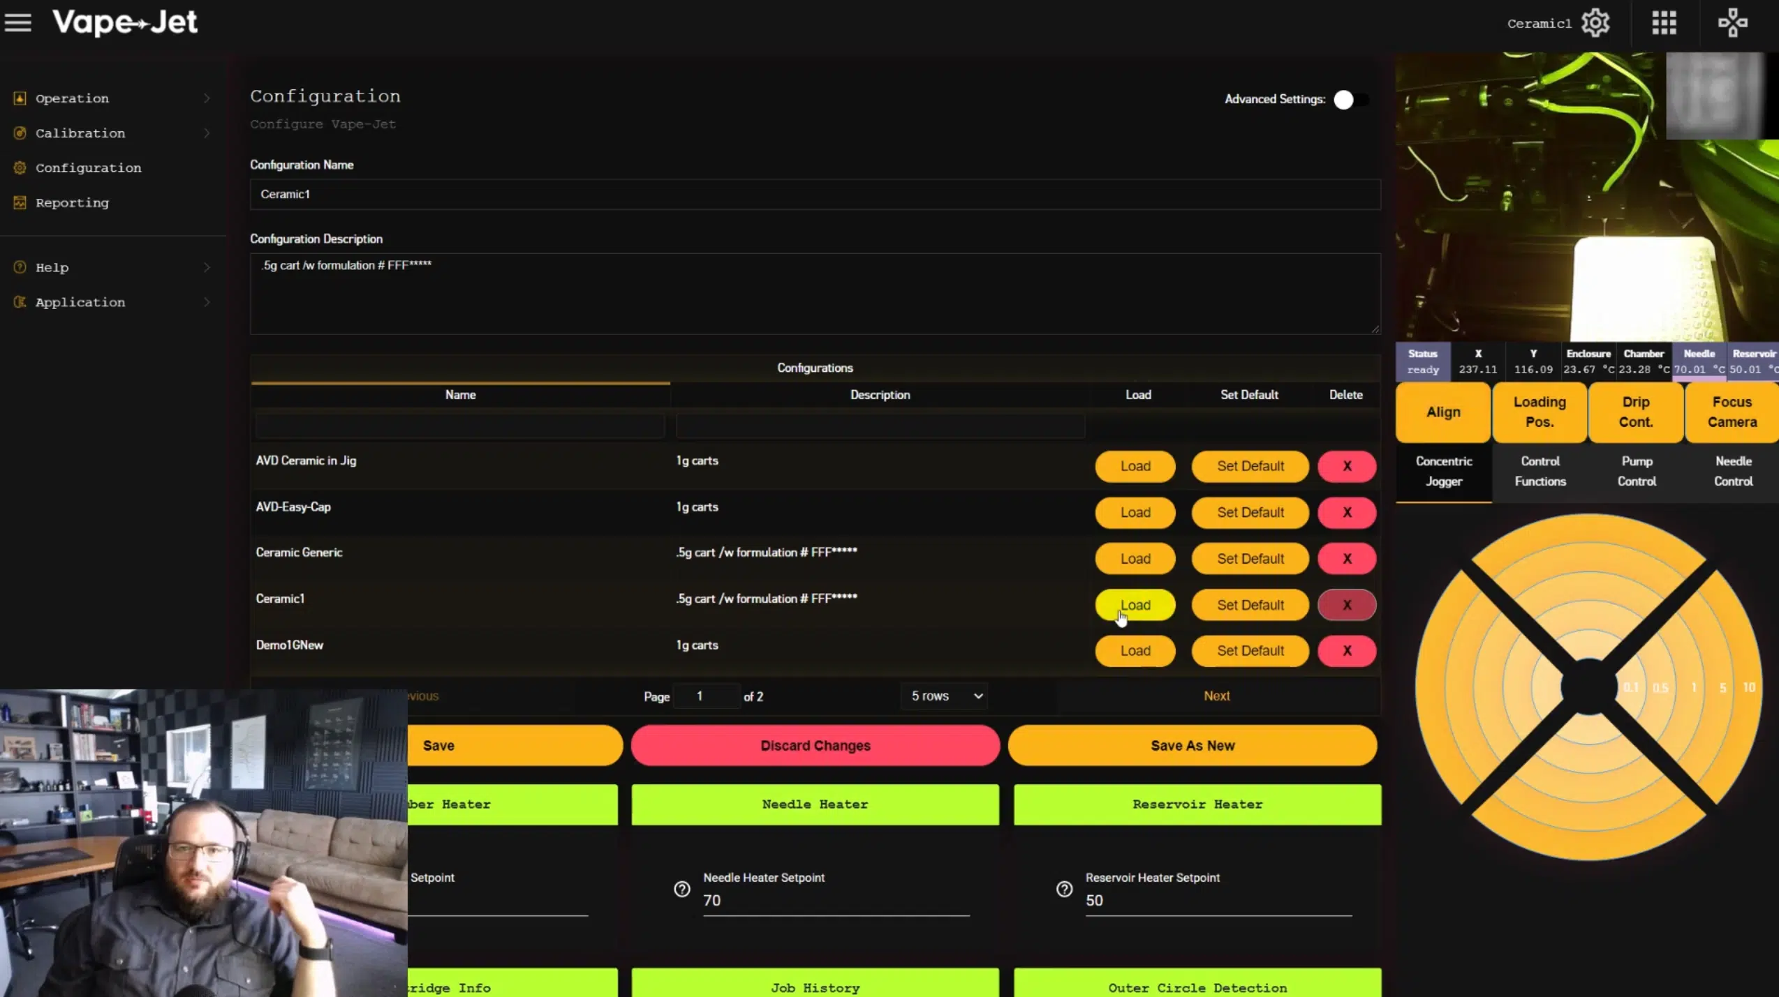
Task: Open Configuration in the sidebar
Action: click(88, 168)
